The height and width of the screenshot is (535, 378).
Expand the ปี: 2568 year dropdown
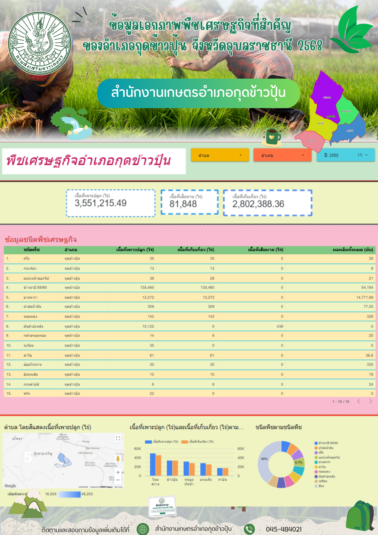pyautogui.click(x=346, y=155)
